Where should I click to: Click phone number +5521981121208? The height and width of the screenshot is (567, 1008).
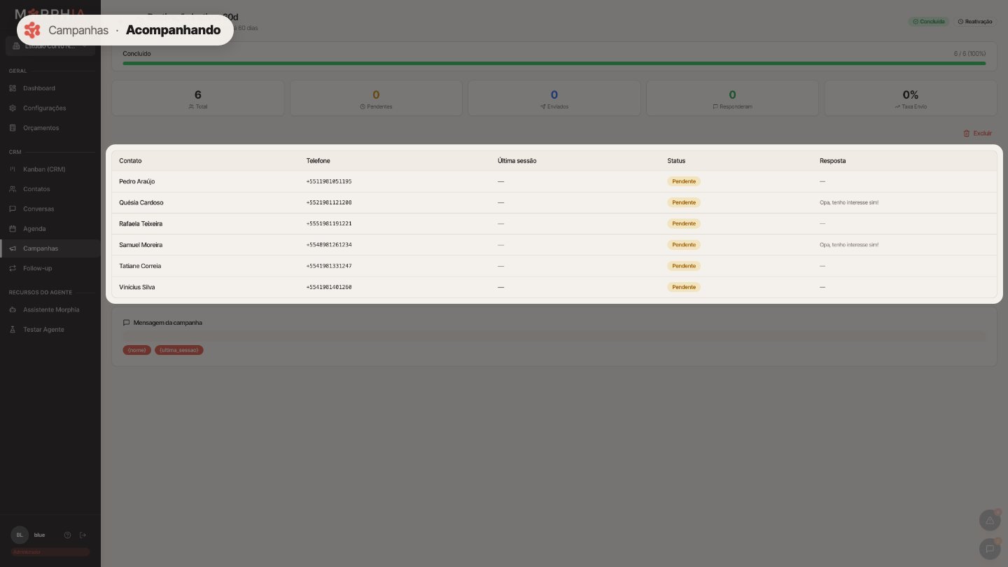pos(329,202)
